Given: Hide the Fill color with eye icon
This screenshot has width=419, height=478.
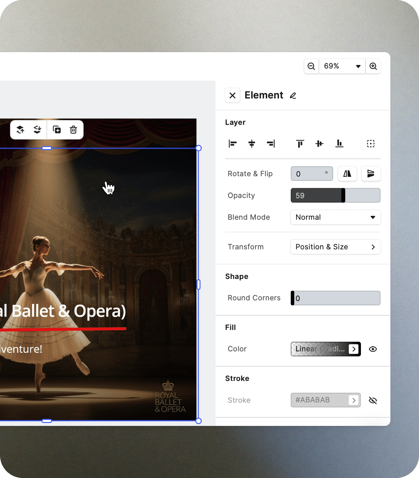Looking at the screenshot, I should tap(373, 349).
